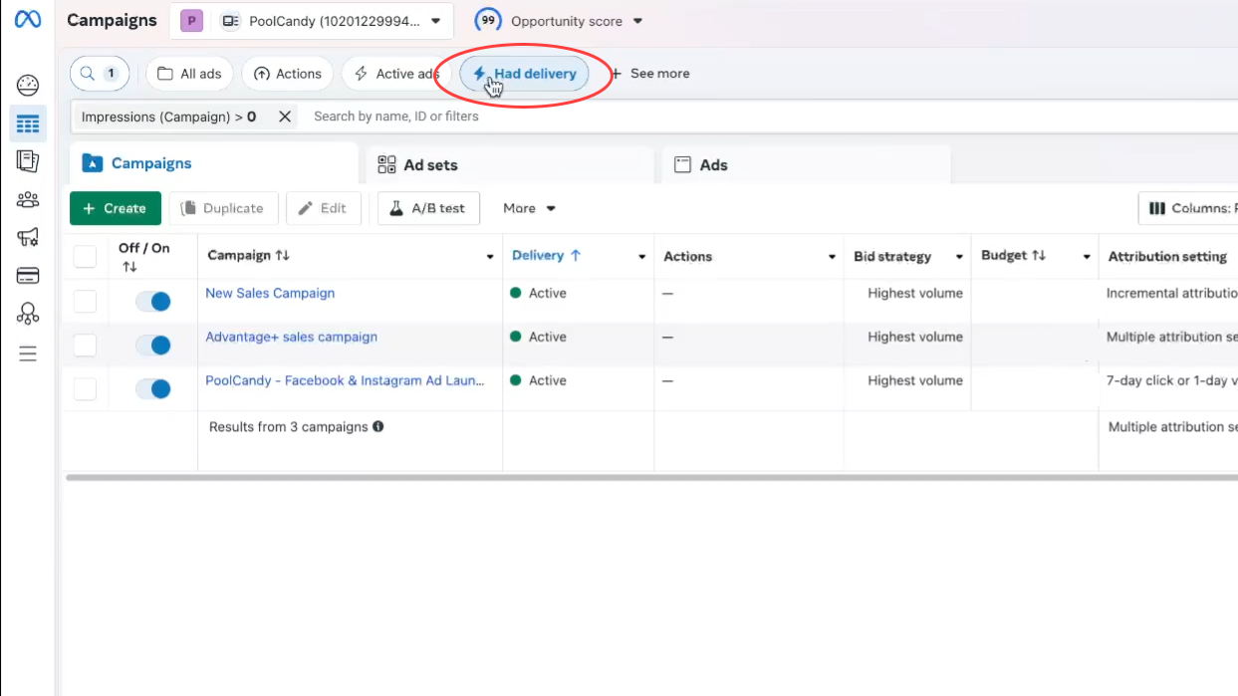Click the Opportunity score 99 circle

point(488,20)
